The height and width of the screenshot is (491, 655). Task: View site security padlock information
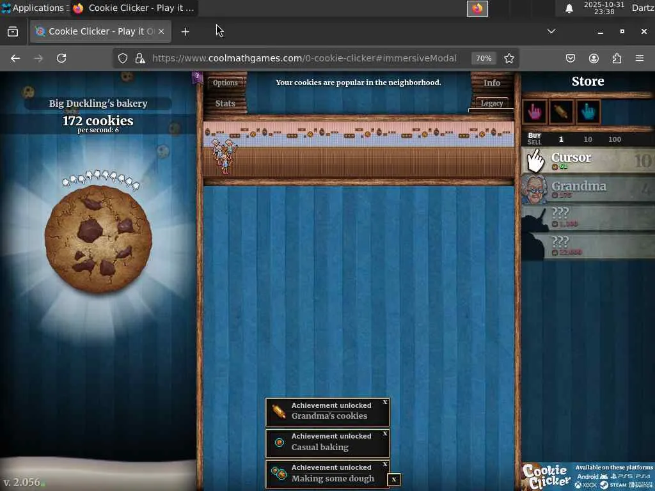coord(140,58)
